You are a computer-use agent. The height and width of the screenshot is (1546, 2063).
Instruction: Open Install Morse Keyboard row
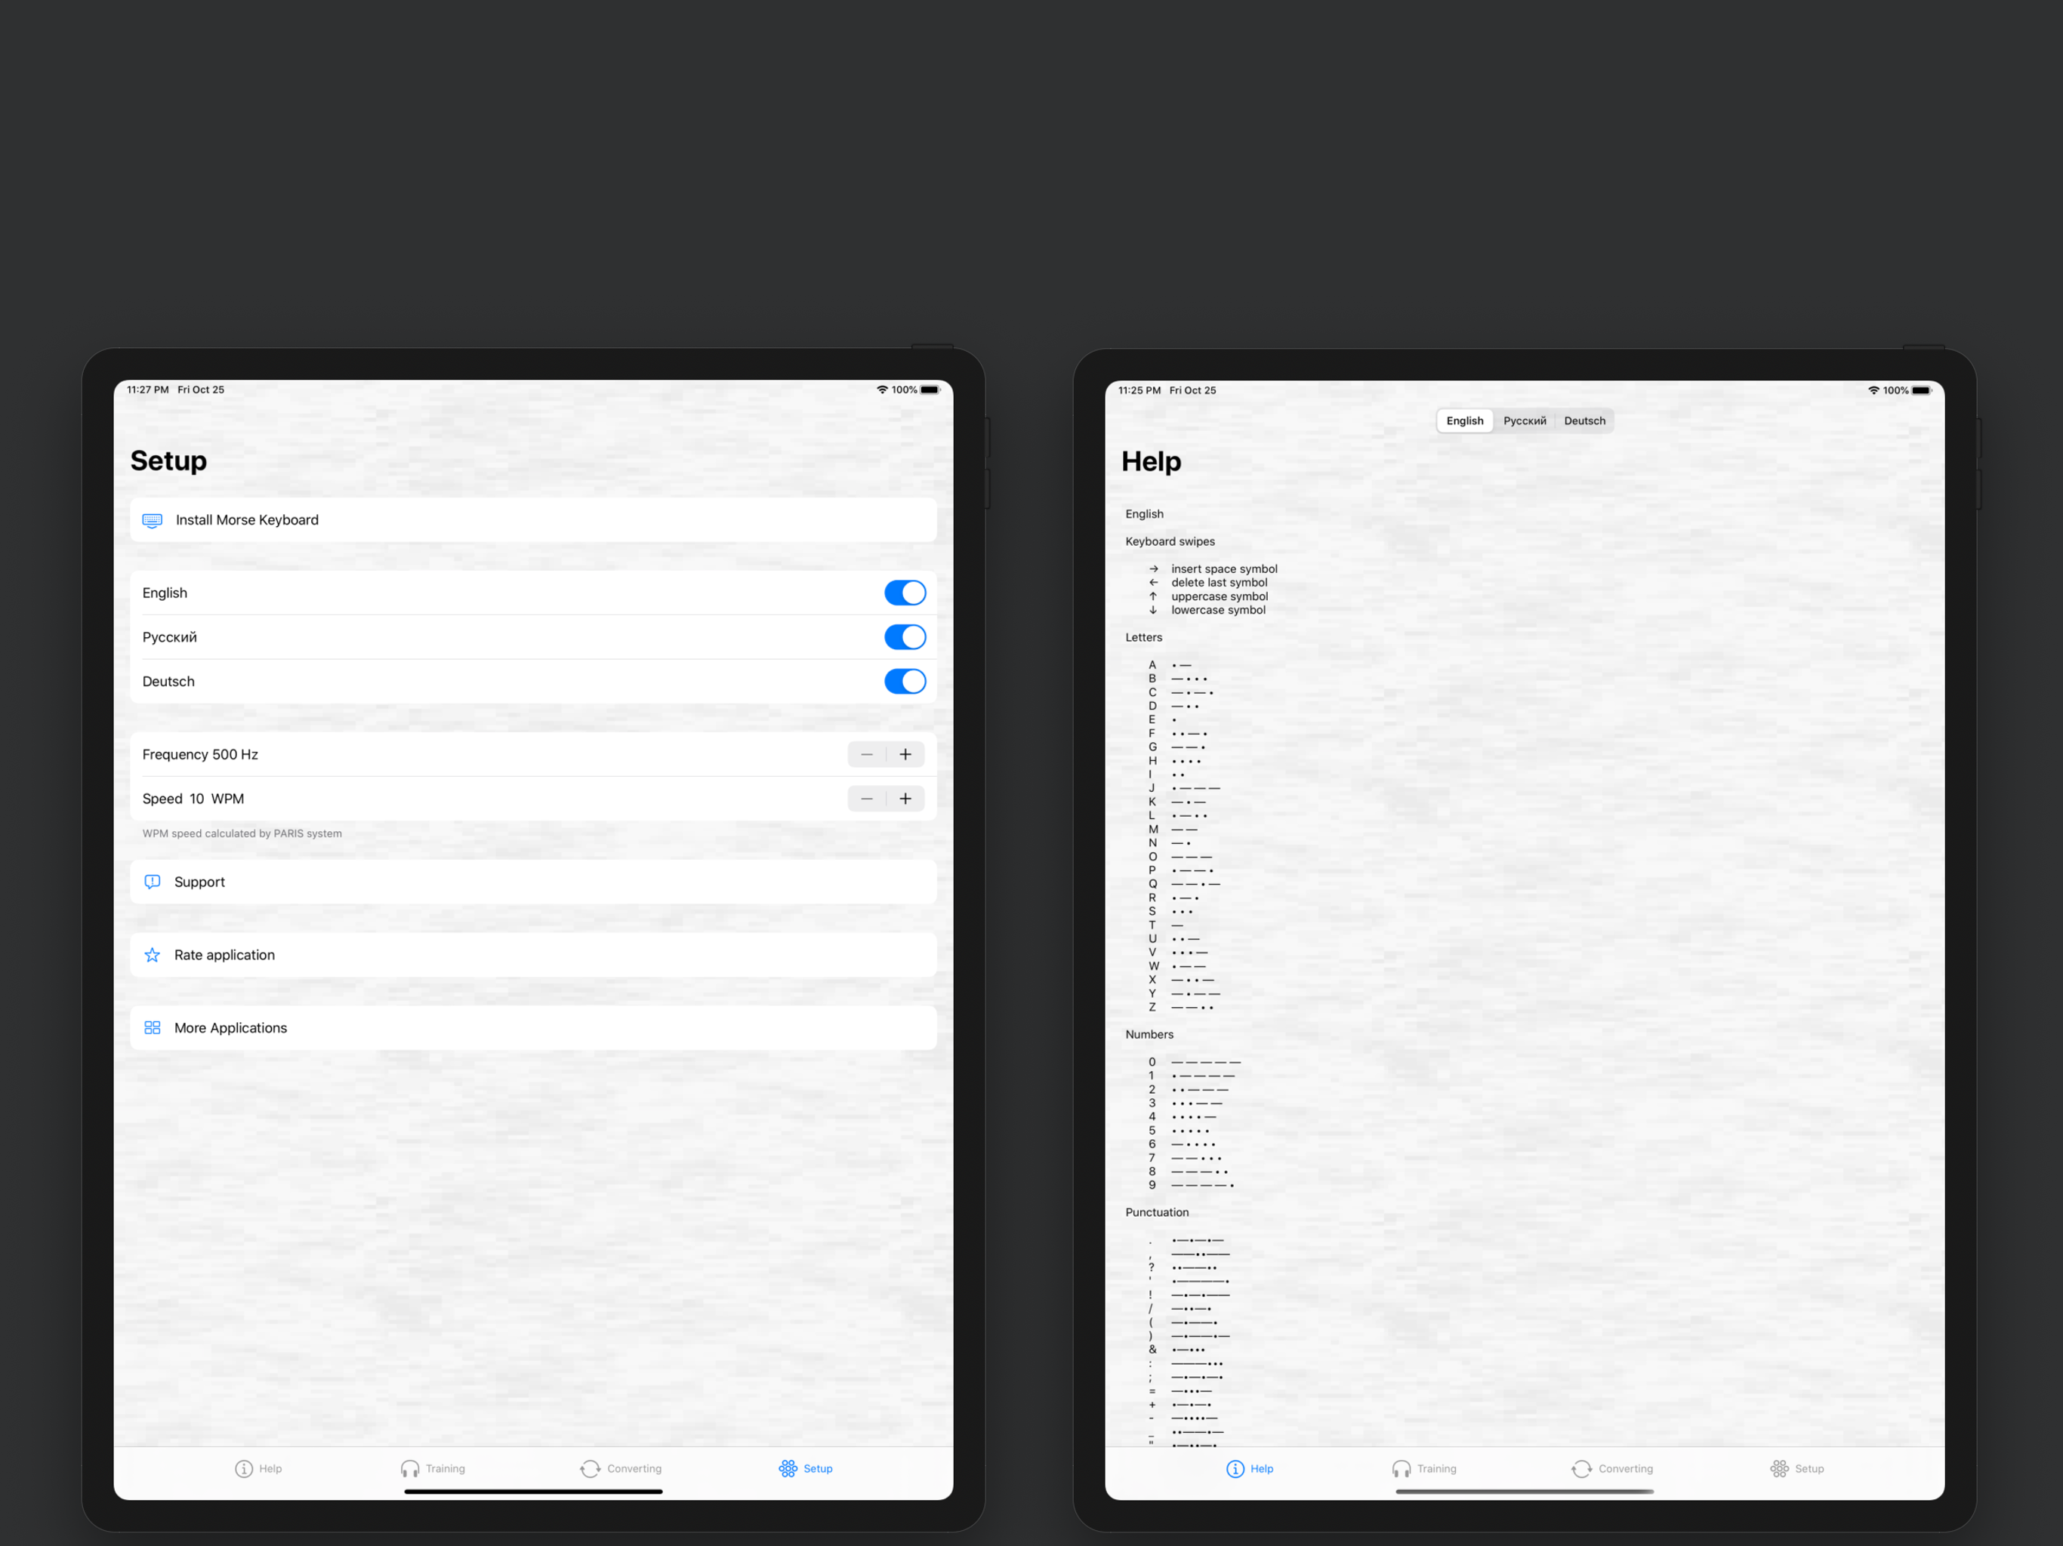(x=532, y=520)
